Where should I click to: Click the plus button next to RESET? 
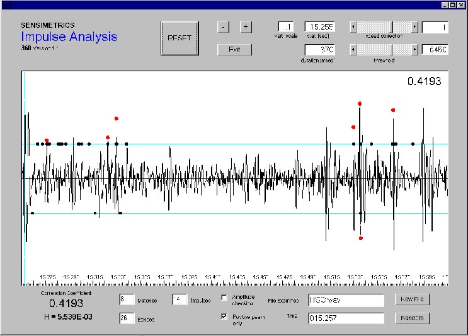pyautogui.click(x=245, y=26)
